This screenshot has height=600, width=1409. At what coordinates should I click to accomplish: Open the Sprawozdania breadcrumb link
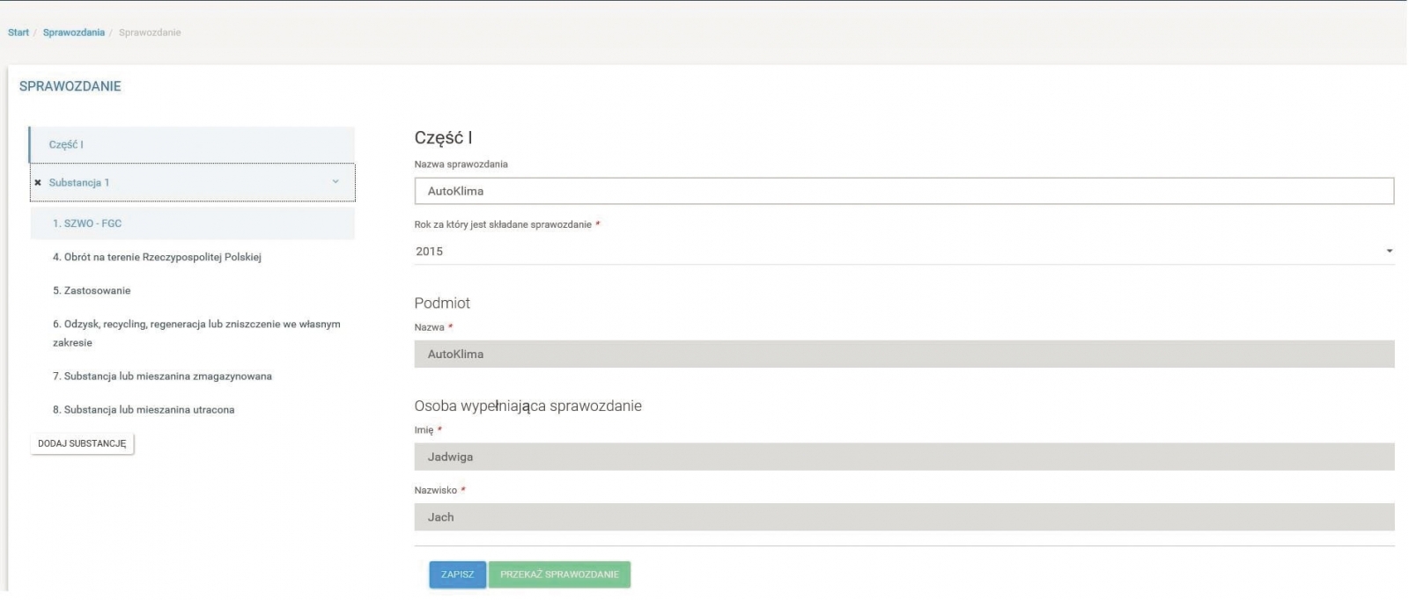pyautogui.click(x=74, y=33)
